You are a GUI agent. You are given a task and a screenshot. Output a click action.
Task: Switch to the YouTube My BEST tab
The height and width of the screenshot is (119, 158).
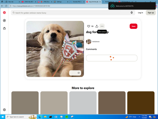(29, 2)
